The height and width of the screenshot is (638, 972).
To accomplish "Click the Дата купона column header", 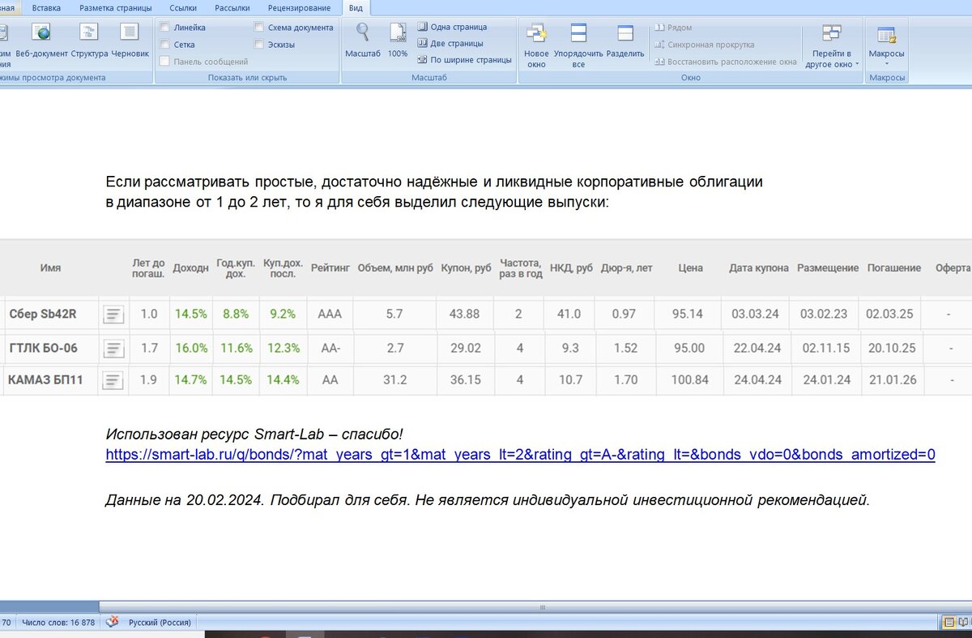I will (x=759, y=268).
